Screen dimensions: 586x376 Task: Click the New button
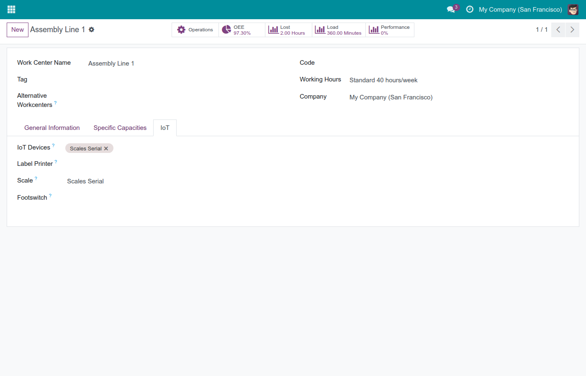(x=18, y=30)
